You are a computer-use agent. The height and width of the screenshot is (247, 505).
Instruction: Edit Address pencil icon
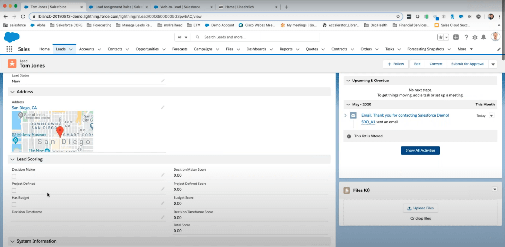point(163,107)
